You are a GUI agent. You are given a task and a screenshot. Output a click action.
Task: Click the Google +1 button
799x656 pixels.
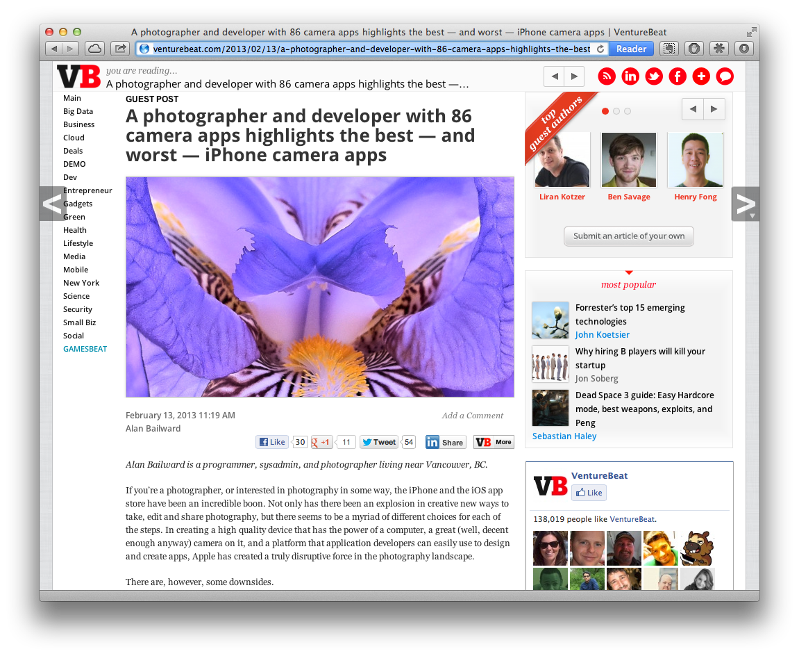(322, 442)
